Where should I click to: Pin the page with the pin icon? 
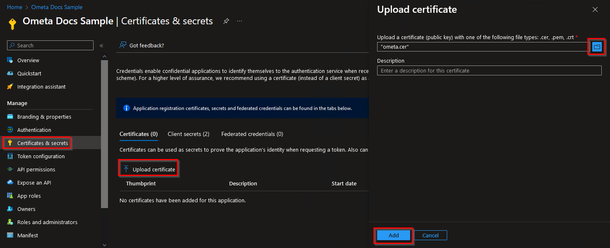(226, 21)
